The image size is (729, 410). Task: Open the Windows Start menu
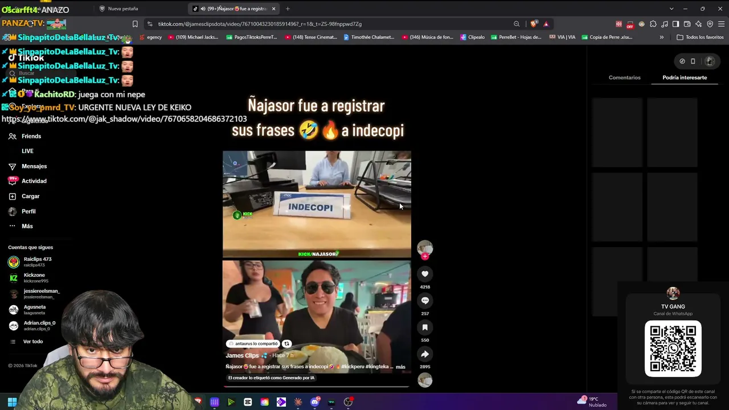(x=12, y=402)
